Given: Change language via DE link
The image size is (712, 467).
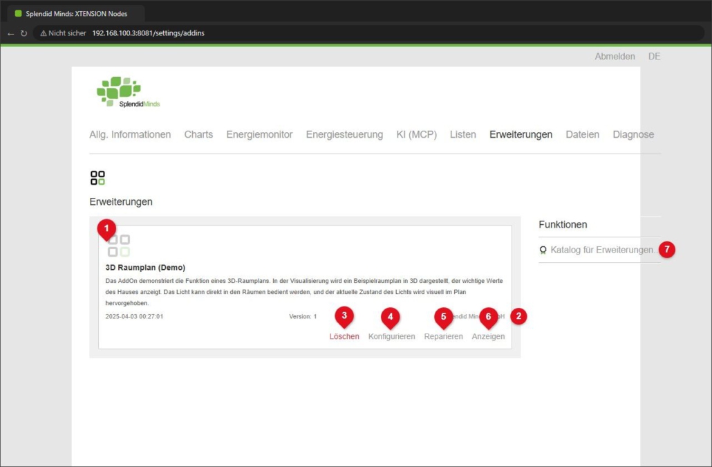Looking at the screenshot, I should (654, 56).
